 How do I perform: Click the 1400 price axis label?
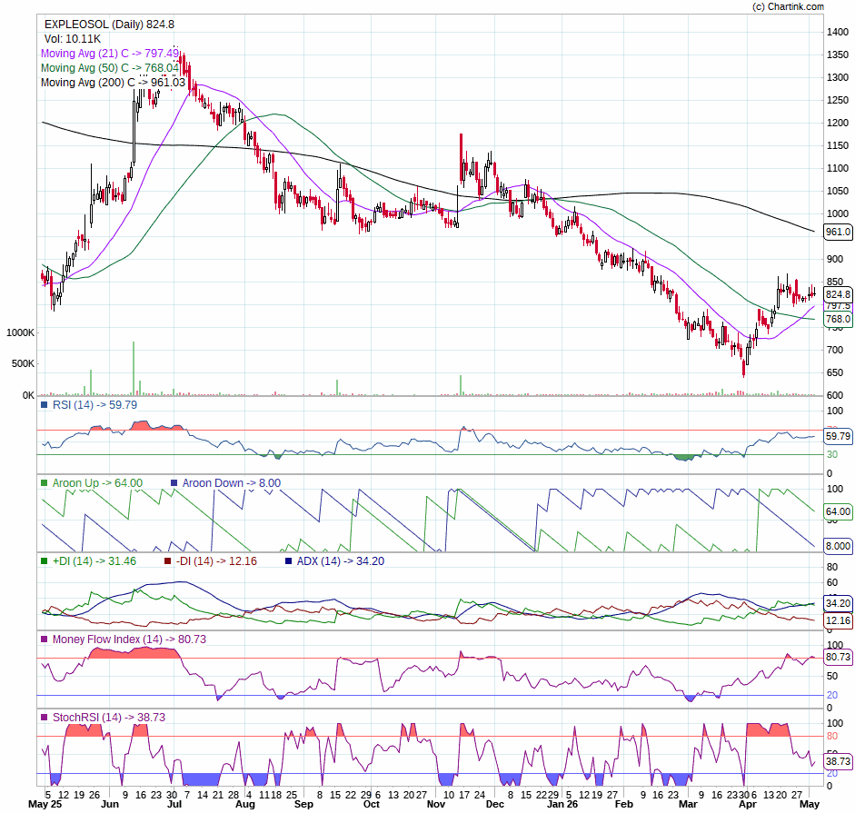point(838,32)
